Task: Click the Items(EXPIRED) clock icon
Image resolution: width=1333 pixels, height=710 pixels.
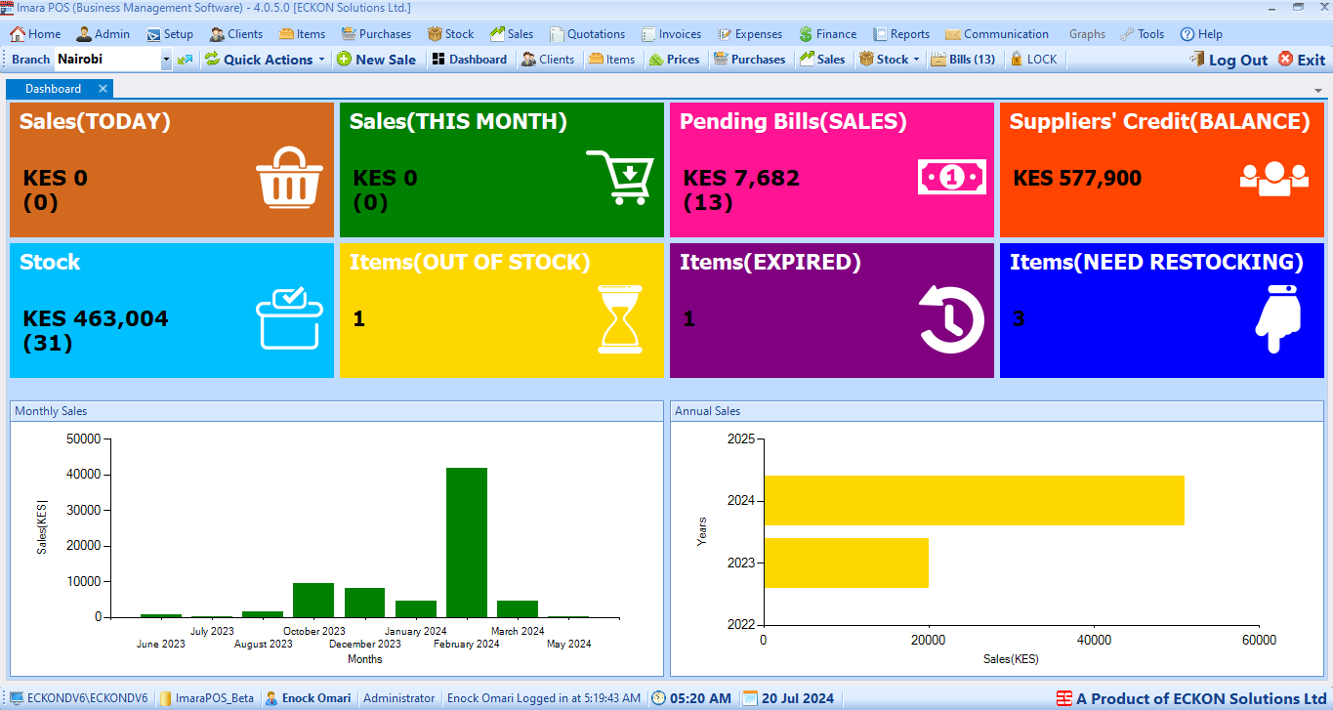Action: coord(951,318)
